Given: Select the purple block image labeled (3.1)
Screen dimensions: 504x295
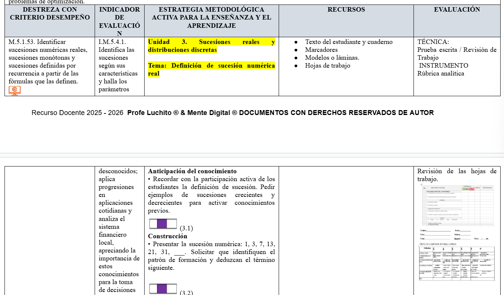Looking at the screenshot, I should click(163, 224).
